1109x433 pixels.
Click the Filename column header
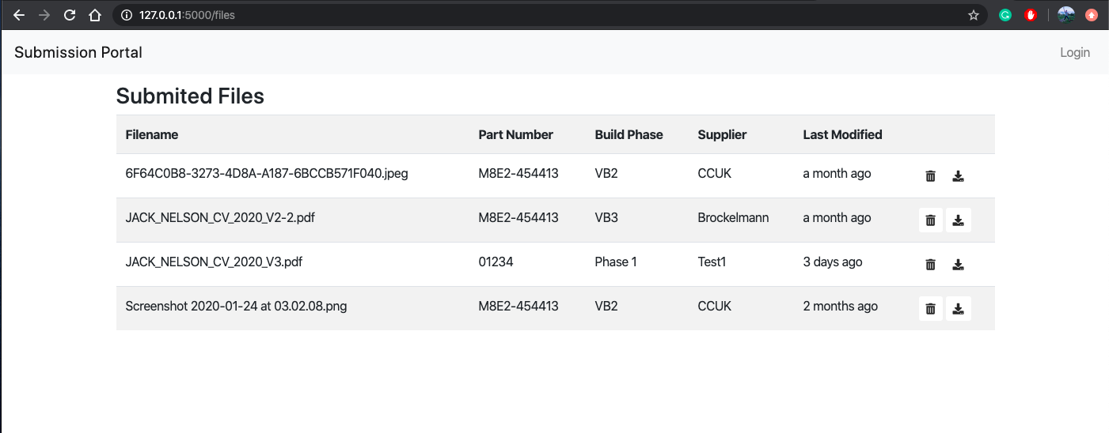152,135
